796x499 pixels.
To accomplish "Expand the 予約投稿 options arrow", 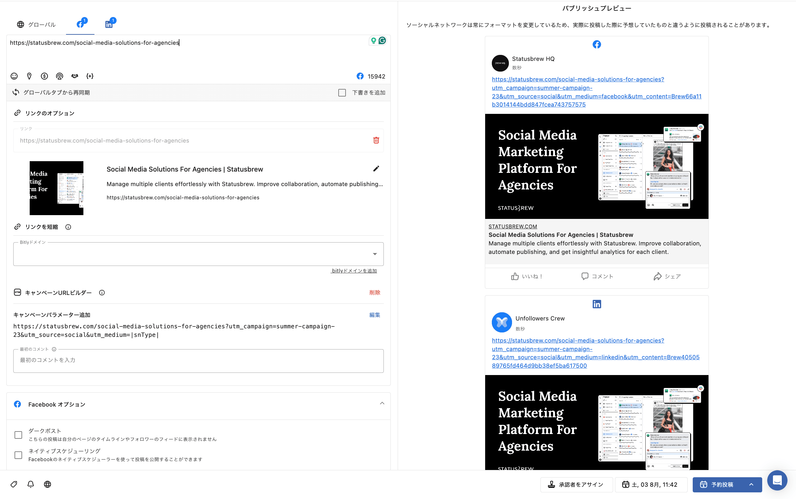I will pyautogui.click(x=751, y=484).
